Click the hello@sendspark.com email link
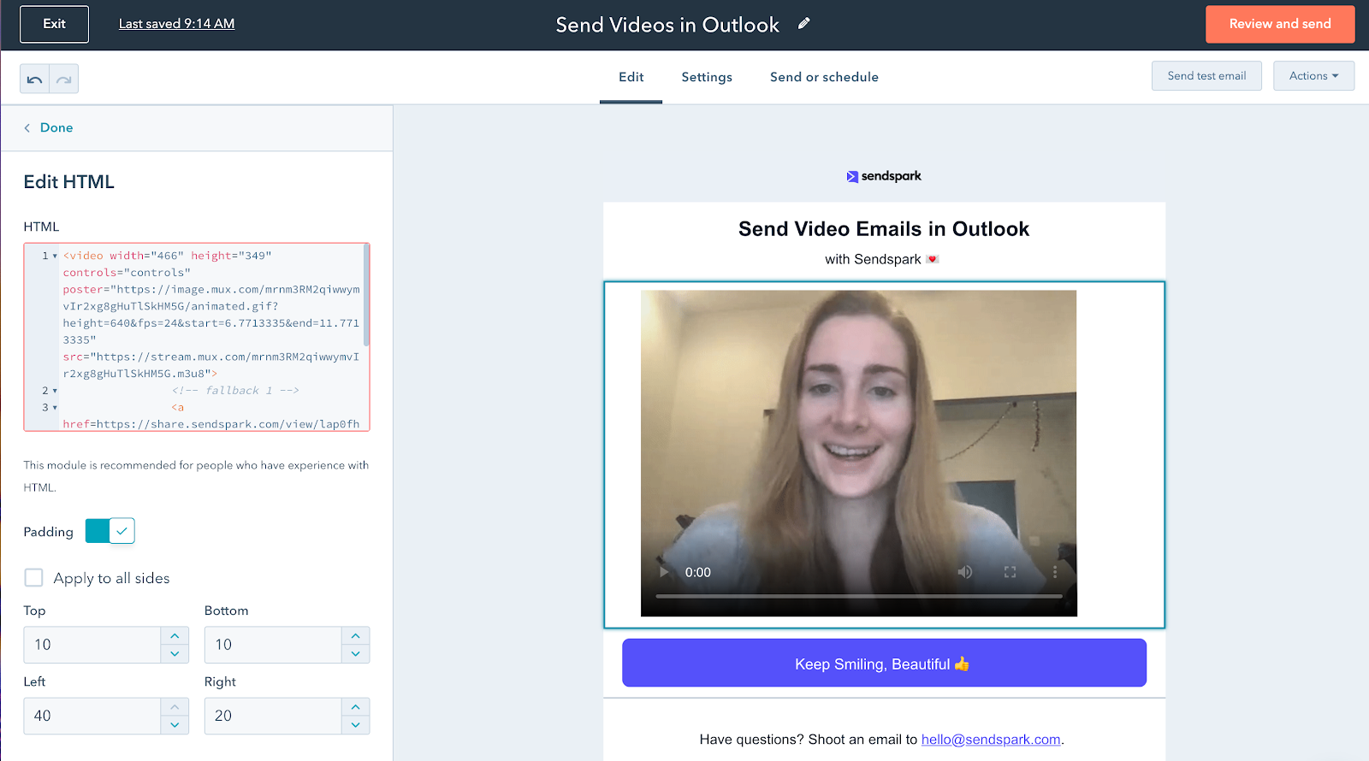The width and height of the screenshot is (1369, 761). click(x=991, y=740)
